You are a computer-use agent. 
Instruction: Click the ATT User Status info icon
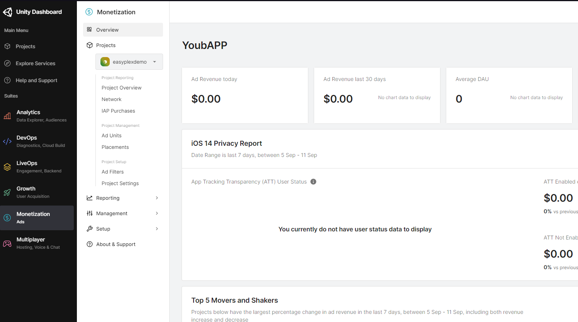pos(313,182)
